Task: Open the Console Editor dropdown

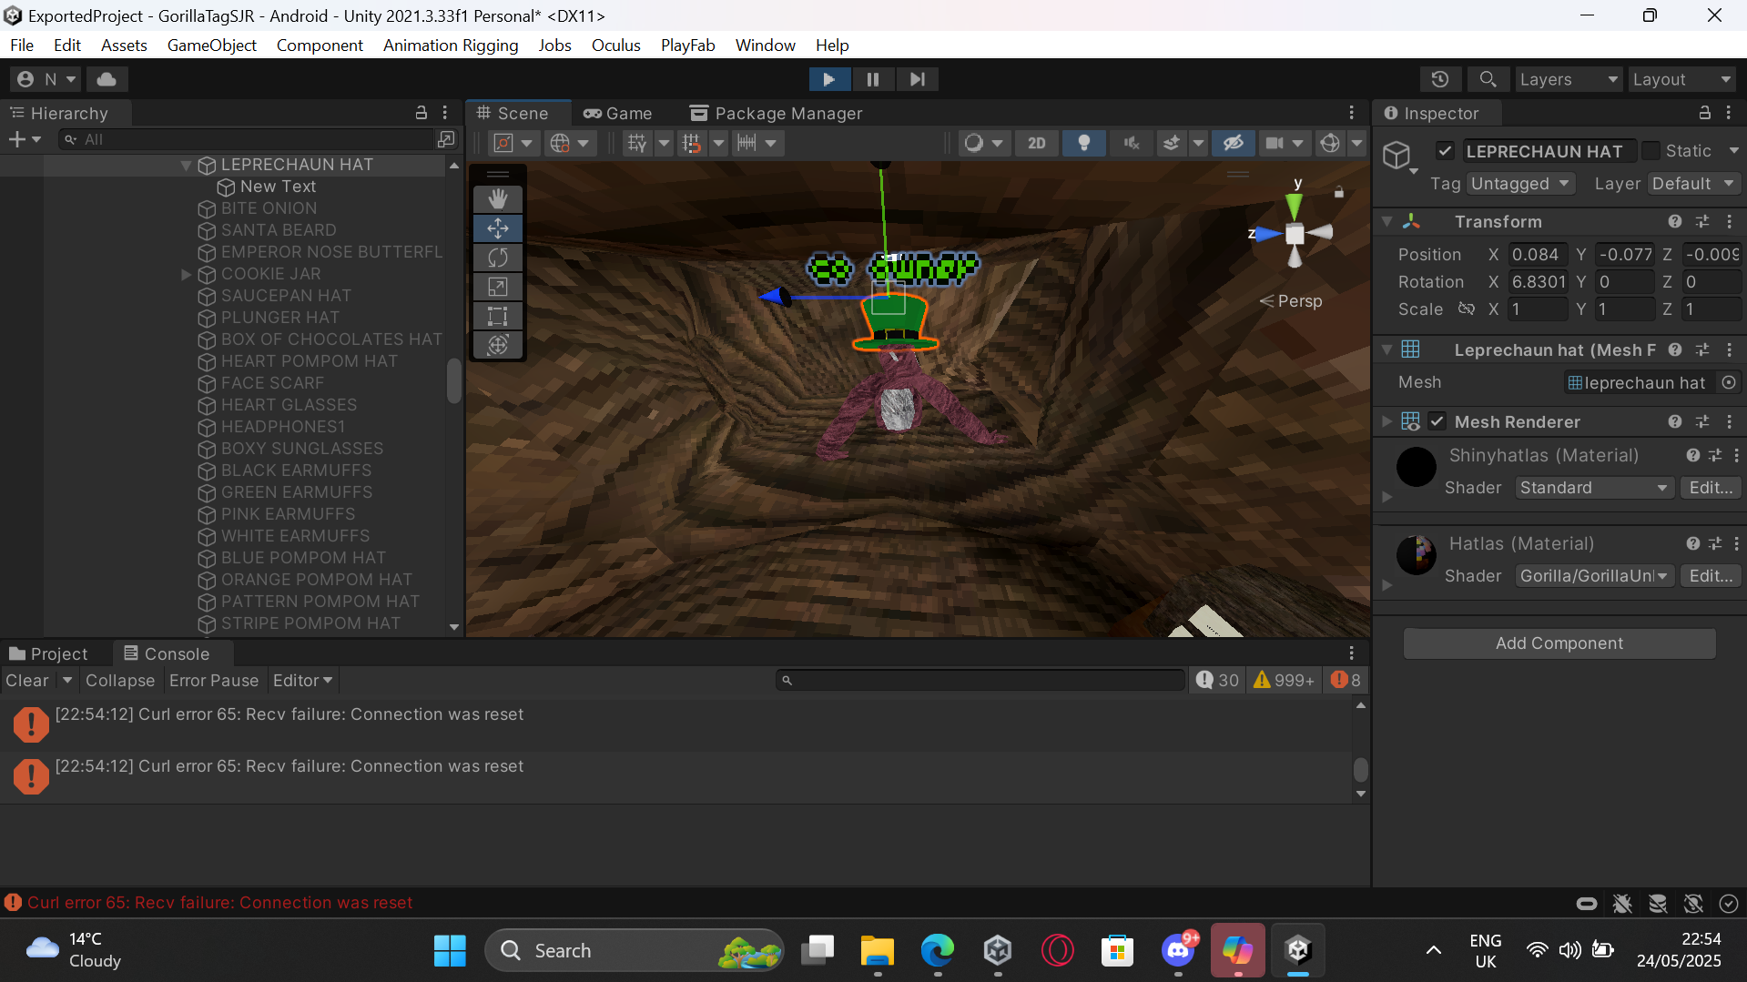Action: tap(303, 680)
